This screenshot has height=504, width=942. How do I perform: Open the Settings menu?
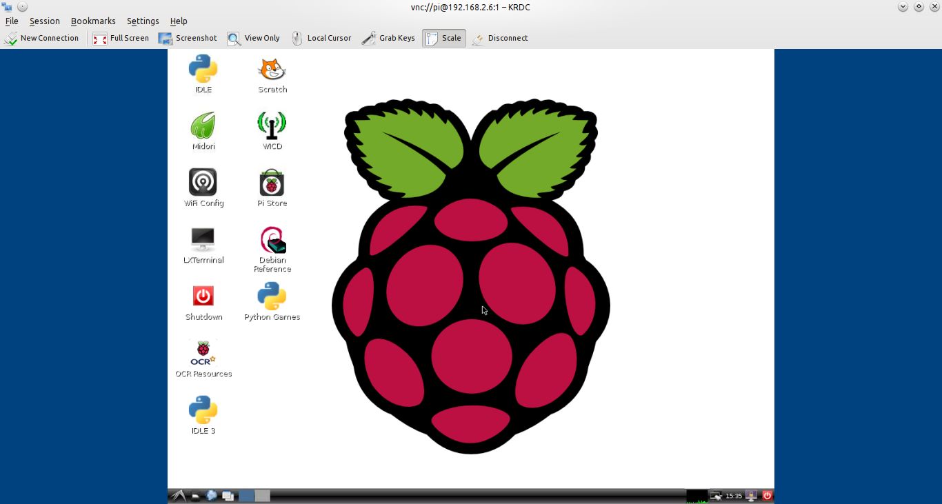pyautogui.click(x=143, y=21)
